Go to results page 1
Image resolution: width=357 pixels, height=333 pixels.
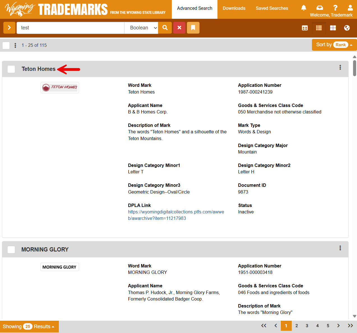tap(286, 326)
